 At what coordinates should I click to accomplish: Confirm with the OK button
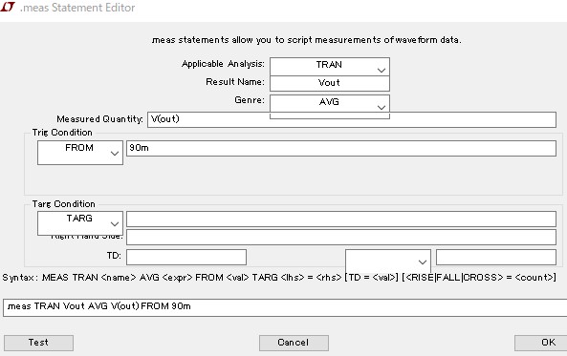540,343
